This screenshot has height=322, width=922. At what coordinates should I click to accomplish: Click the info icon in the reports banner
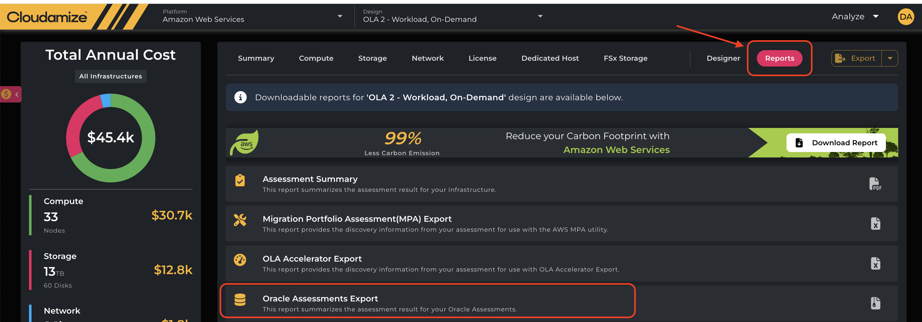[240, 97]
